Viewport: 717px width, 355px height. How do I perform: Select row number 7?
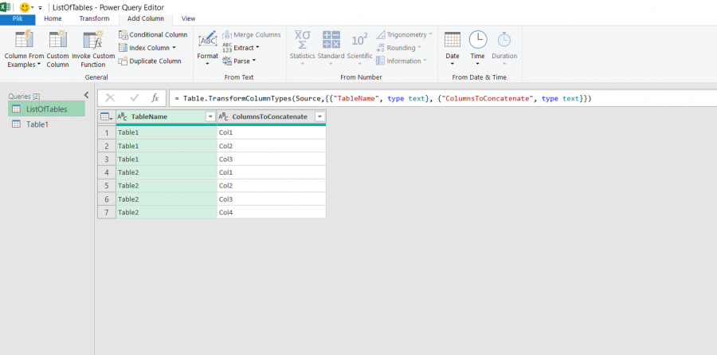pyautogui.click(x=107, y=212)
